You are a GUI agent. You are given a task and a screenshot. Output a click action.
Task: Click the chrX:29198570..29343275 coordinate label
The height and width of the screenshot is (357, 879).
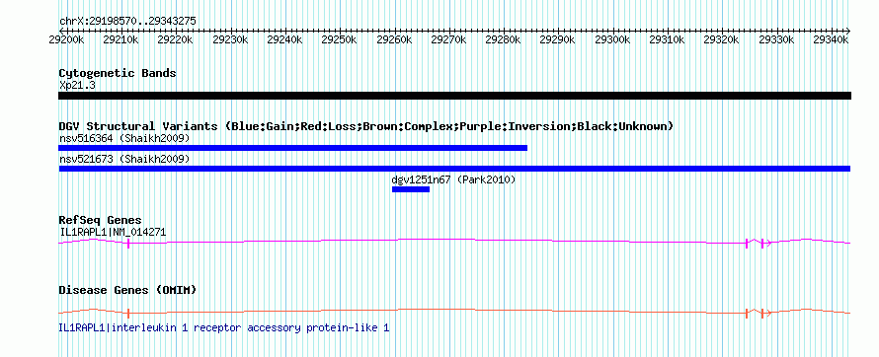tap(127, 22)
